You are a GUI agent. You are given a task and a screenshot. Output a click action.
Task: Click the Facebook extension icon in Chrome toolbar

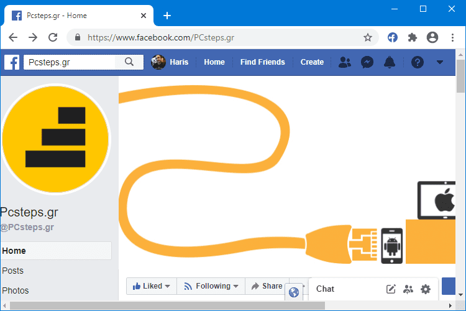point(392,37)
